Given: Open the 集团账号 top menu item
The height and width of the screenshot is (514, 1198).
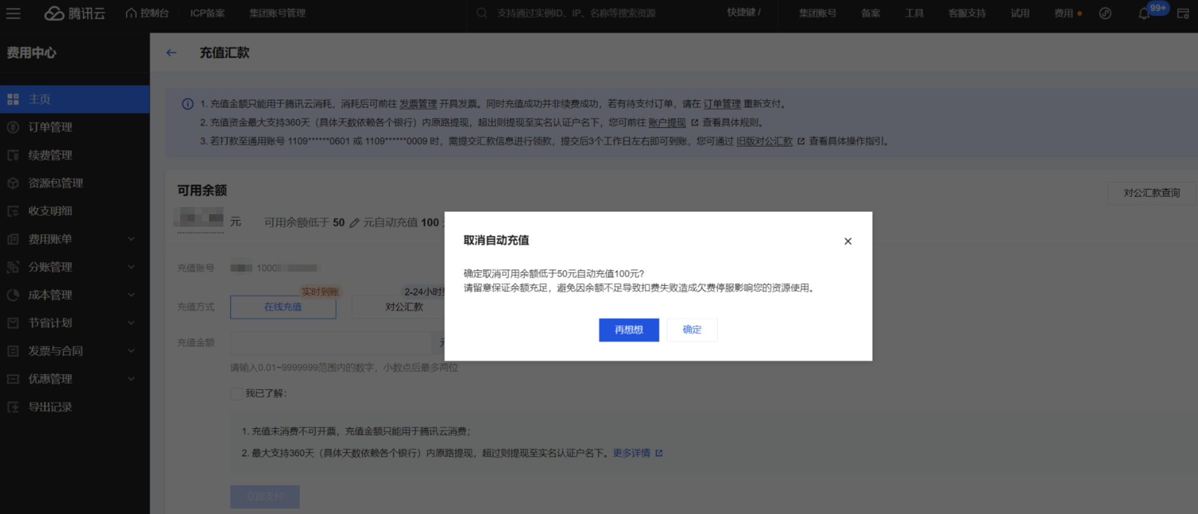Looking at the screenshot, I should point(817,13).
